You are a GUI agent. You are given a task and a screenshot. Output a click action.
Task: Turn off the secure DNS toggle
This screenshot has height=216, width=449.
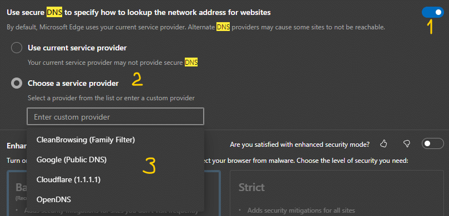click(x=433, y=12)
